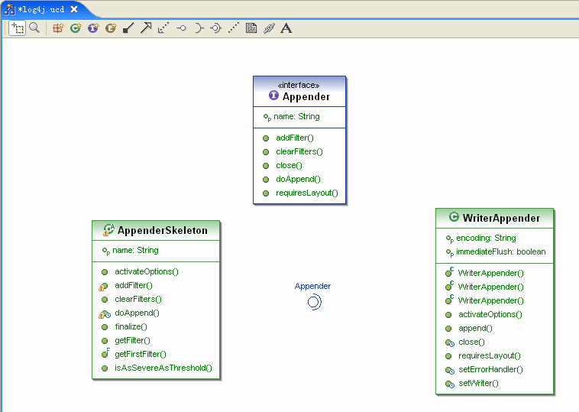Select addFilter() in Appender interface
The width and height of the screenshot is (579, 412).
click(295, 138)
